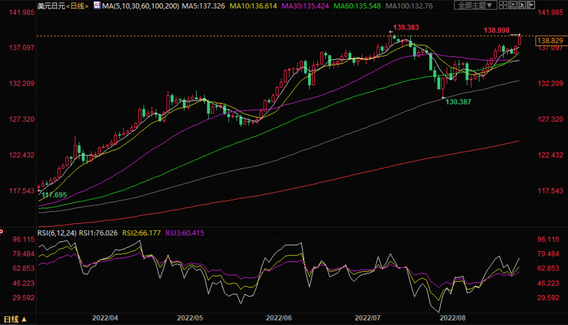The image size is (568, 325).
Task: Click the left RSI axis 79.484 label
Action: [23, 254]
